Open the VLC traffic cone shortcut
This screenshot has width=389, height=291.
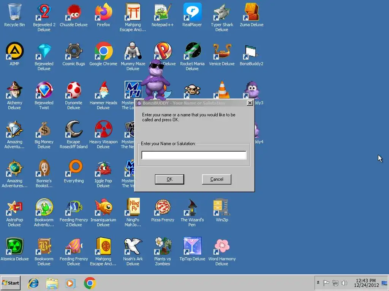(x=222, y=90)
